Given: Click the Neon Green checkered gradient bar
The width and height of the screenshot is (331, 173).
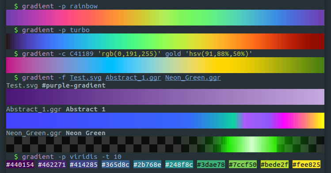Looking at the screenshot, I should [165, 144].
